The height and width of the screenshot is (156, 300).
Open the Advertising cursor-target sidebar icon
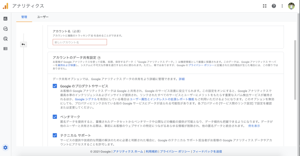coord(5,39)
